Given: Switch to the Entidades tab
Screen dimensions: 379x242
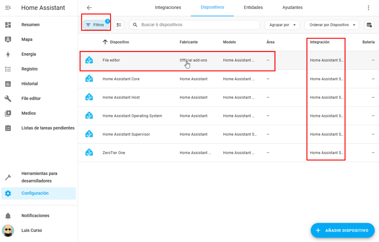Looking at the screenshot, I should click(x=253, y=7).
